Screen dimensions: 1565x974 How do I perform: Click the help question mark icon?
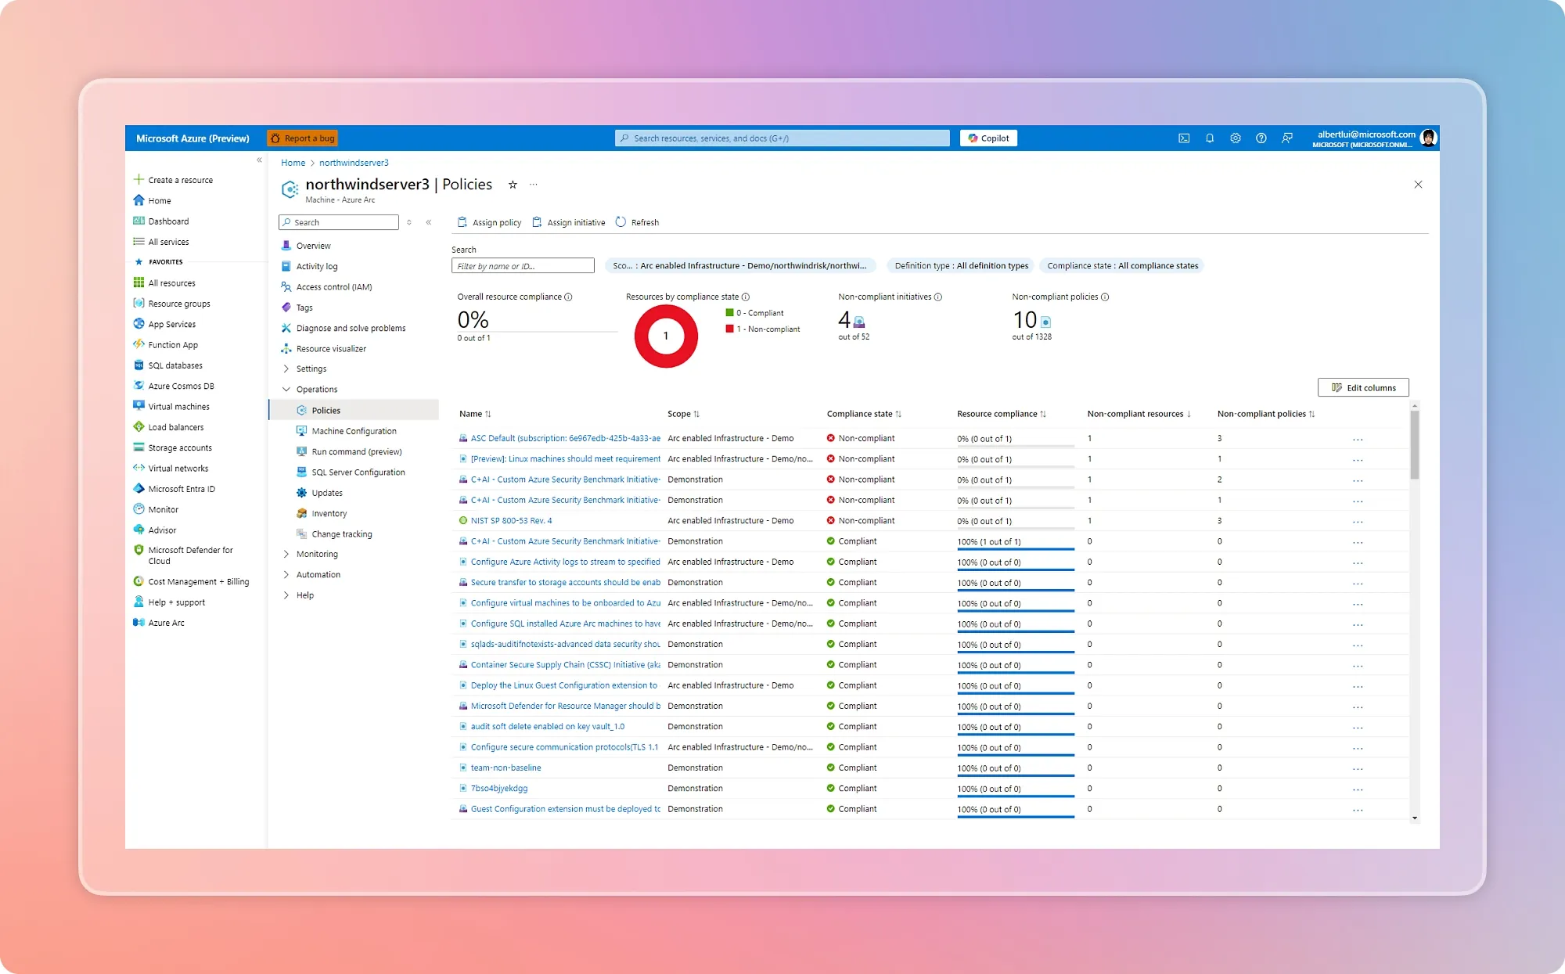1261,138
